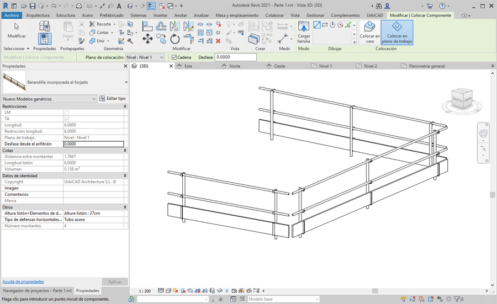The height and width of the screenshot is (304, 497).
Task: Toggle the Cadena checkbox
Action: click(x=173, y=57)
